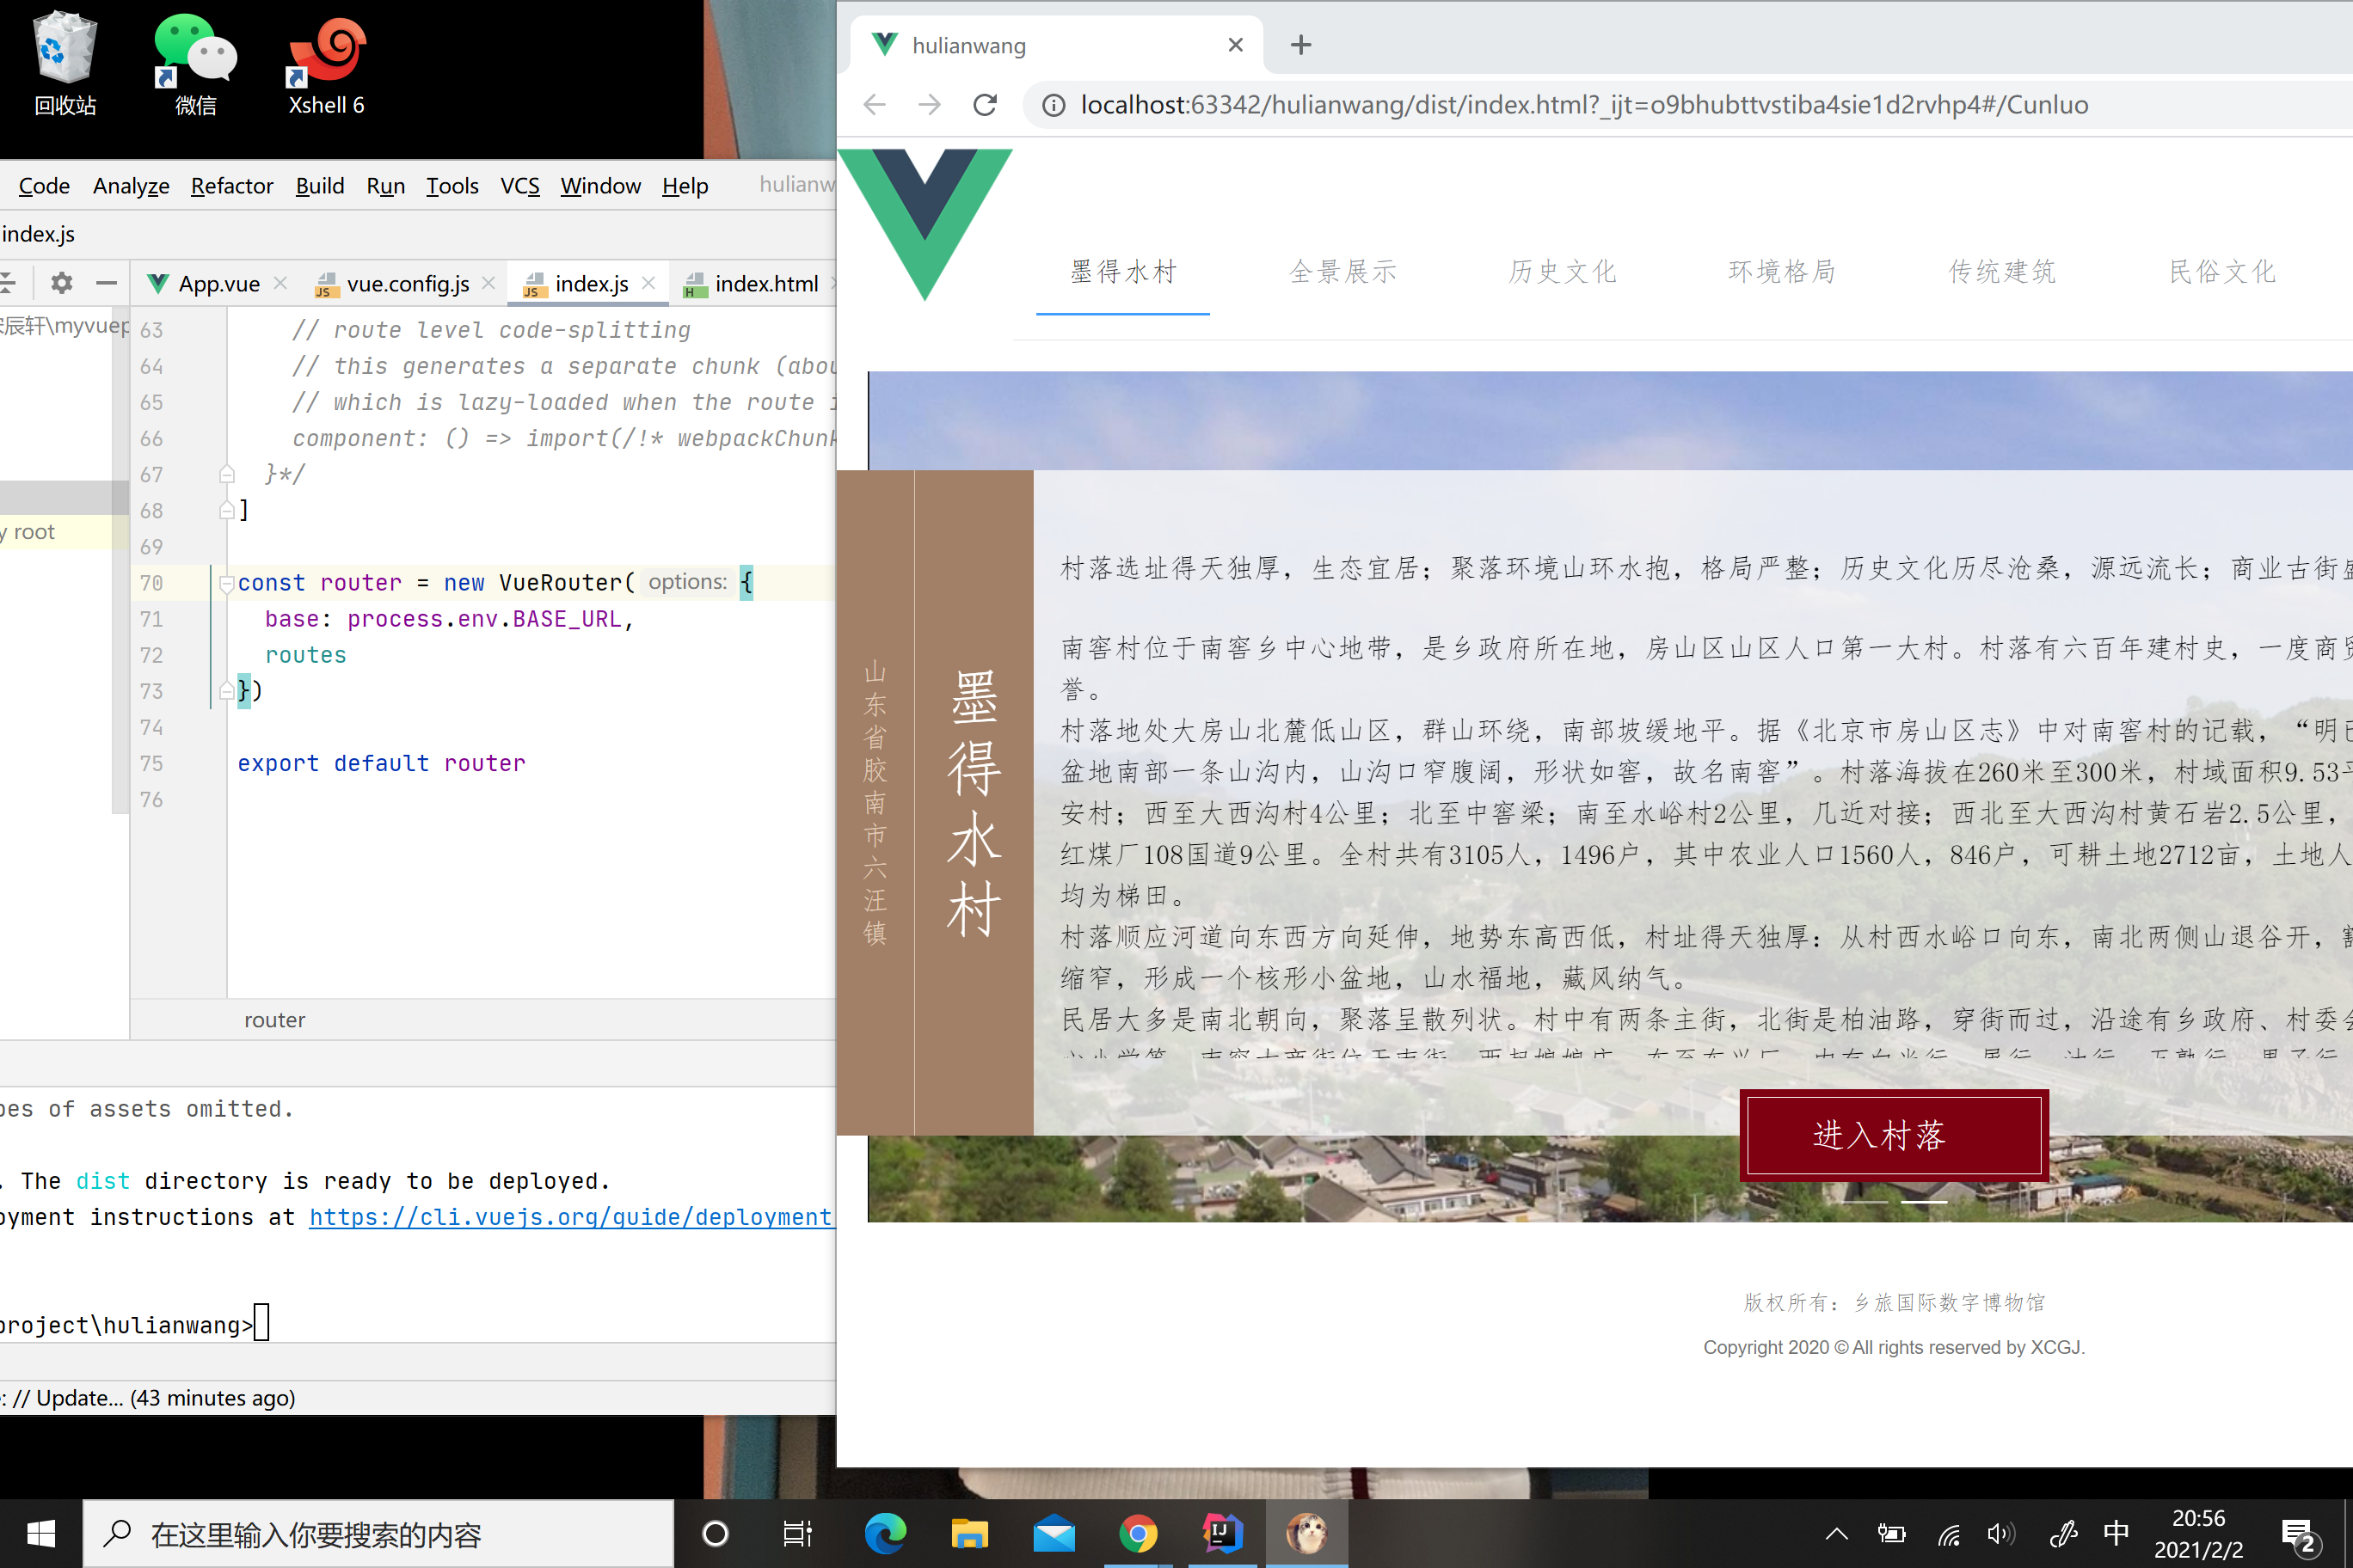Collapse code fold at line 70
The width and height of the screenshot is (2353, 1568).
(227, 583)
